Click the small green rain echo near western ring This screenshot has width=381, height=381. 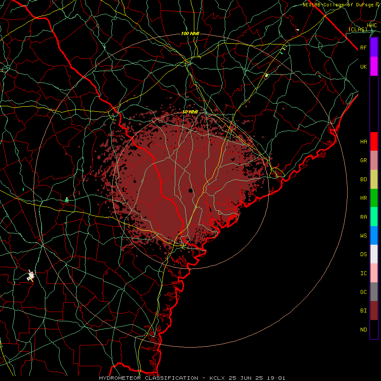click(66, 200)
